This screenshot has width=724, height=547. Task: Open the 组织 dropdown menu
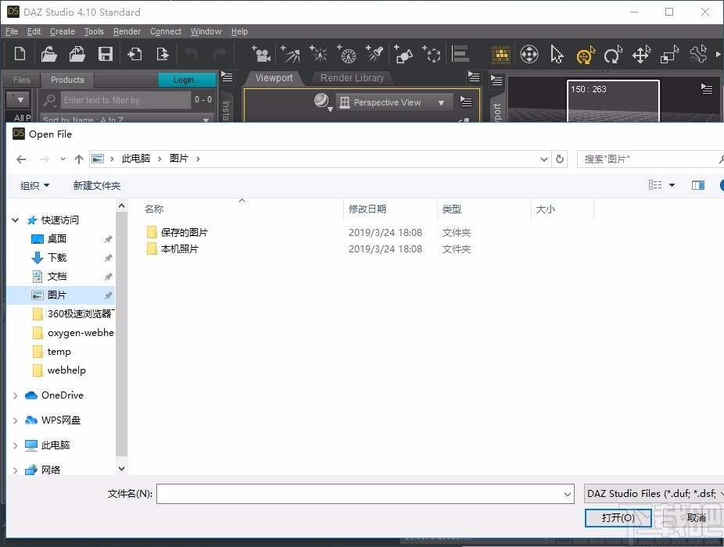pos(34,185)
